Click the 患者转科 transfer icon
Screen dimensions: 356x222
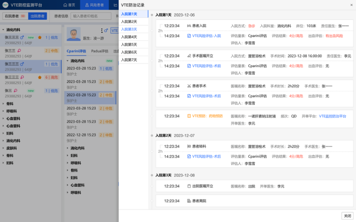click(x=189, y=147)
